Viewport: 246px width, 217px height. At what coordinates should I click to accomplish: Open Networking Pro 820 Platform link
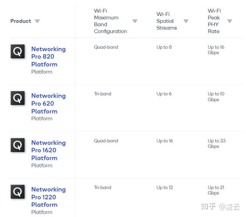48,57
